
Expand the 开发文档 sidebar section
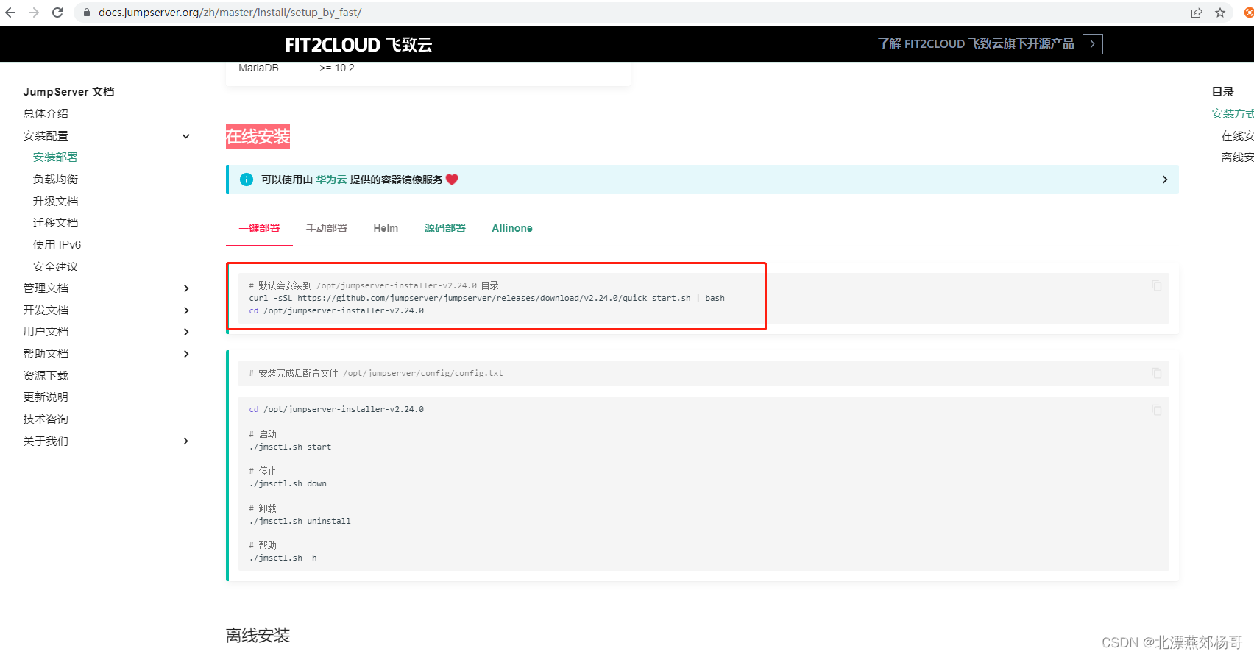186,310
